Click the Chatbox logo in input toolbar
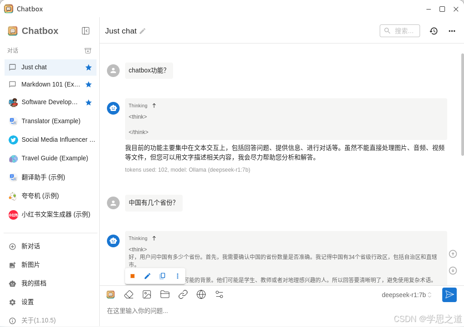Viewport: 464px width, 327px height. [111, 294]
